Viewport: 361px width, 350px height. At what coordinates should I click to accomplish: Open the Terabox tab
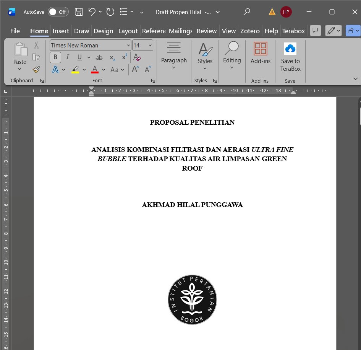(x=293, y=31)
